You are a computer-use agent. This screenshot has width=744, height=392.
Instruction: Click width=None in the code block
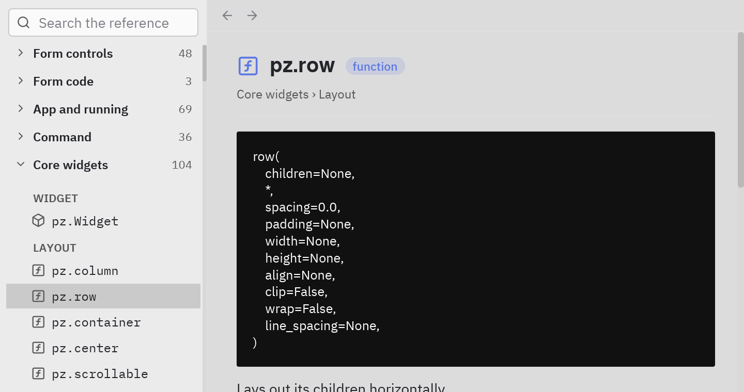(302, 241)
